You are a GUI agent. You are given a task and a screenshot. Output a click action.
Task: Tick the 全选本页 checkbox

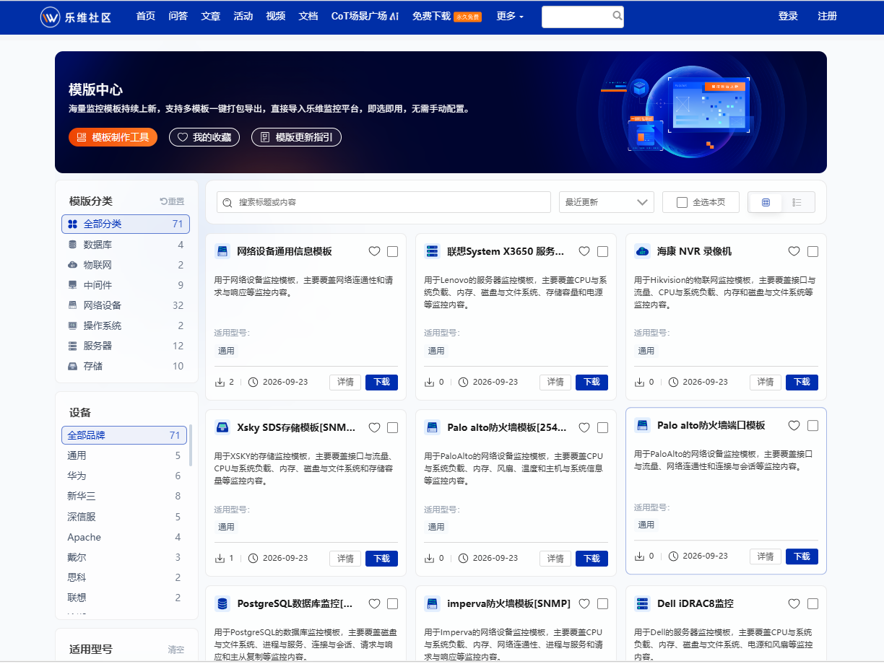[x=682, y=202]
